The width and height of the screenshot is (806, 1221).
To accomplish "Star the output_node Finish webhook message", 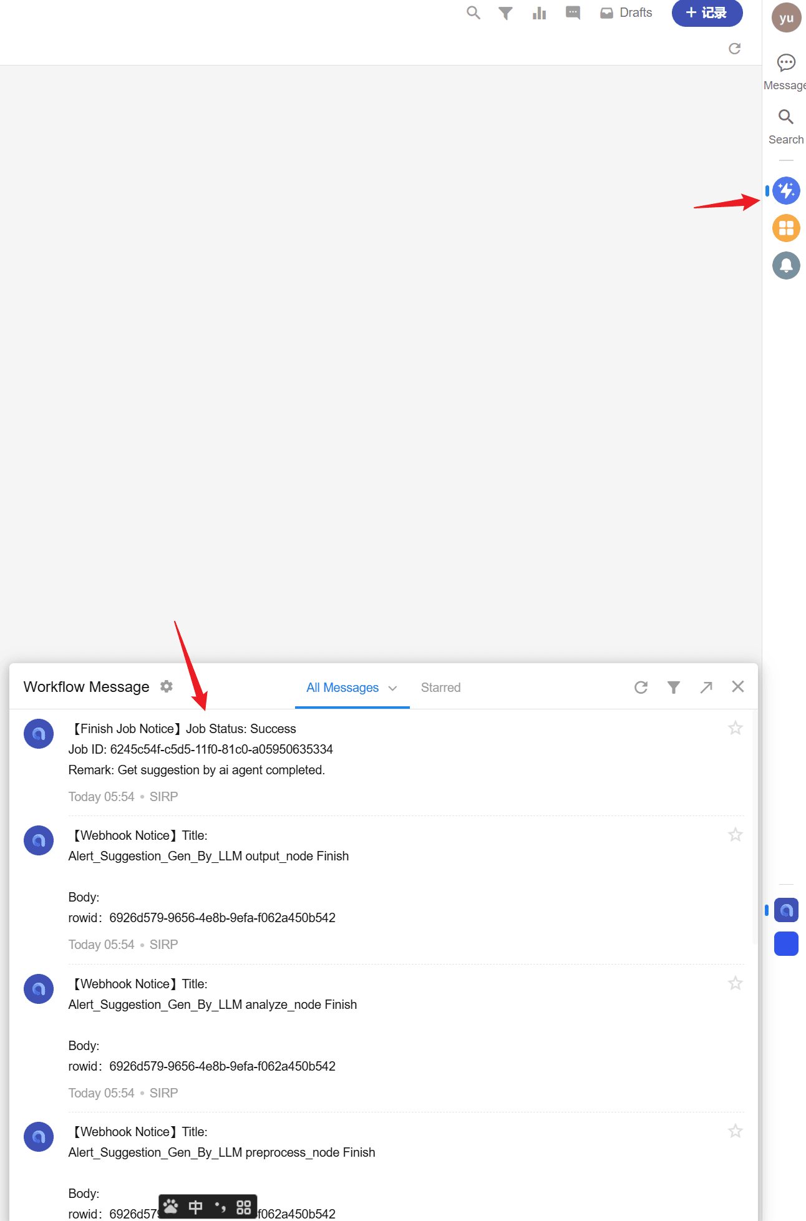I will [x=736, y=835].
